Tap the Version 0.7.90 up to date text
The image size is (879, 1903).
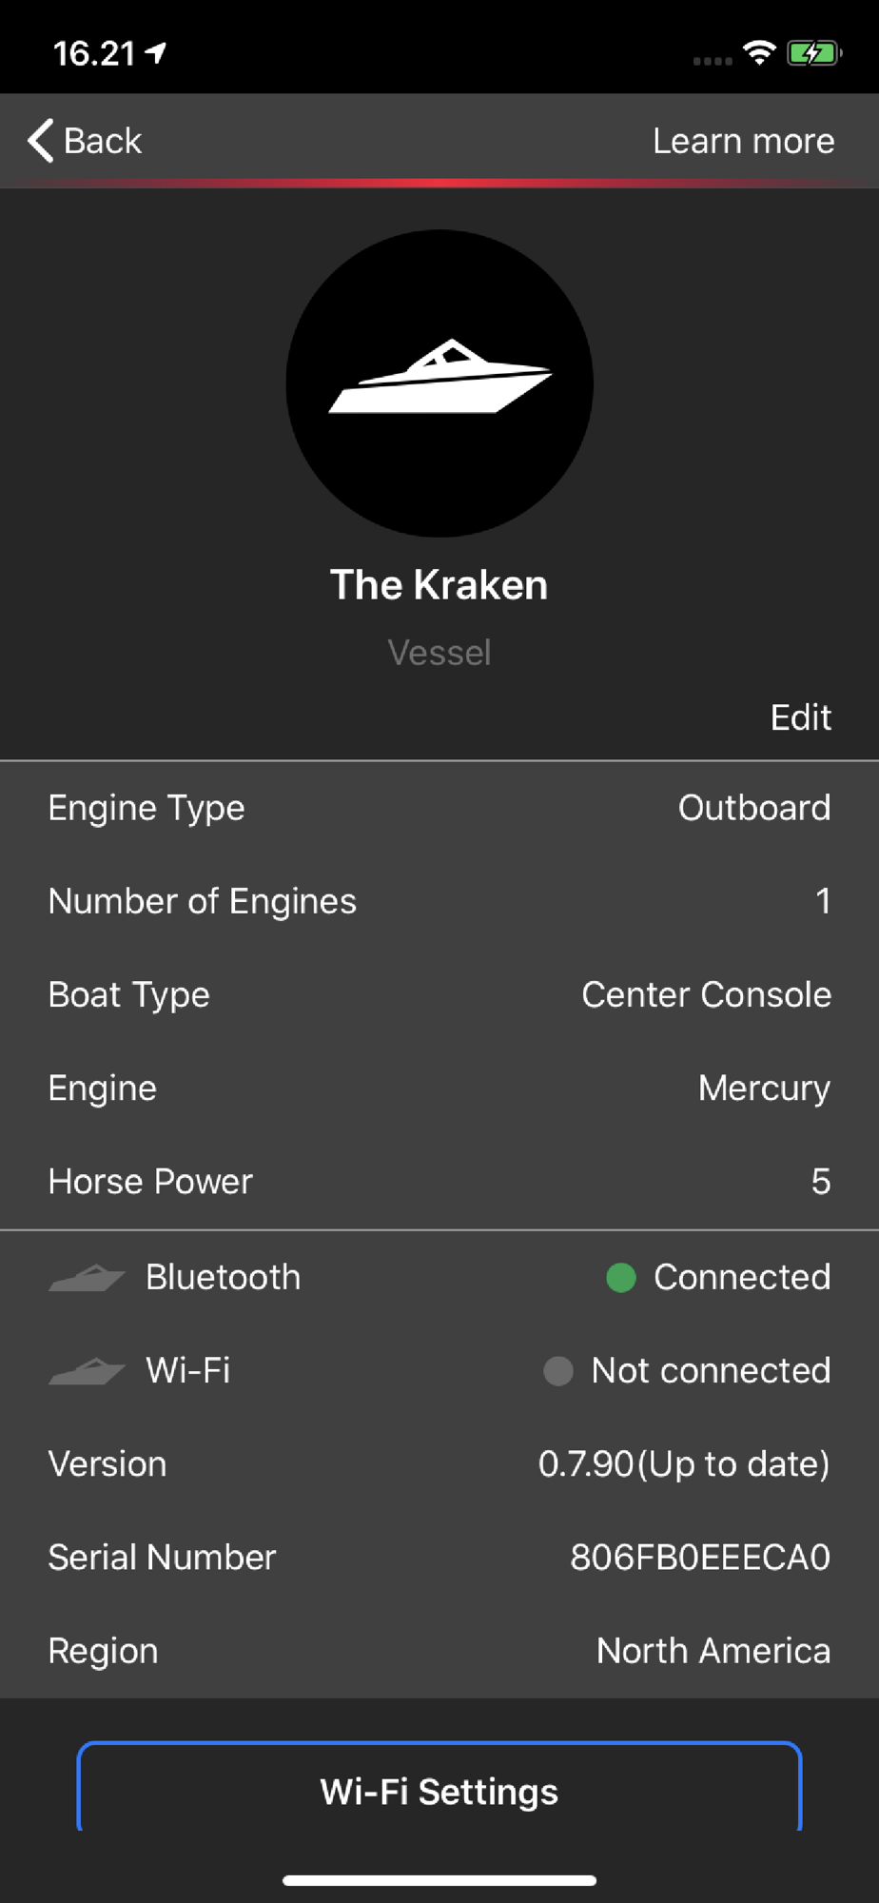[683, 1463]
